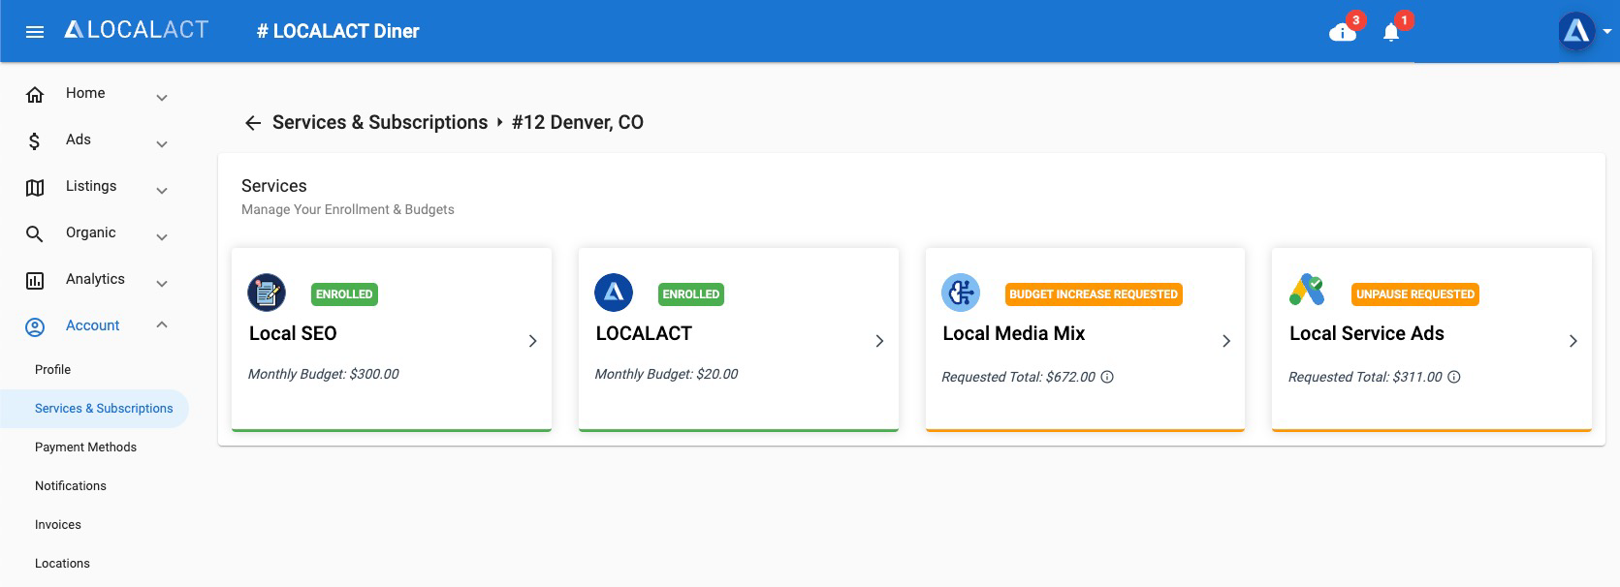Image resolution: width=1620 pixels, height=587 pixels.
Task: Expand the Analytics menu chevron
Action: (162, 284)
